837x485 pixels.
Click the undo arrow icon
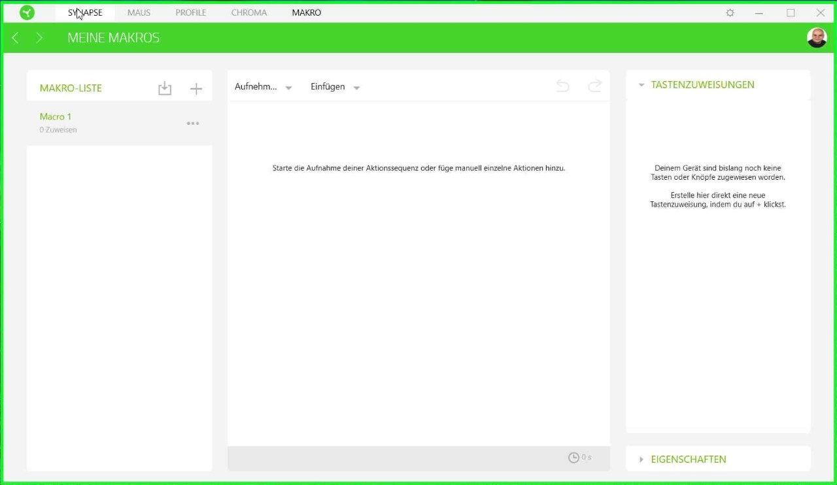[x=562, y=86]
